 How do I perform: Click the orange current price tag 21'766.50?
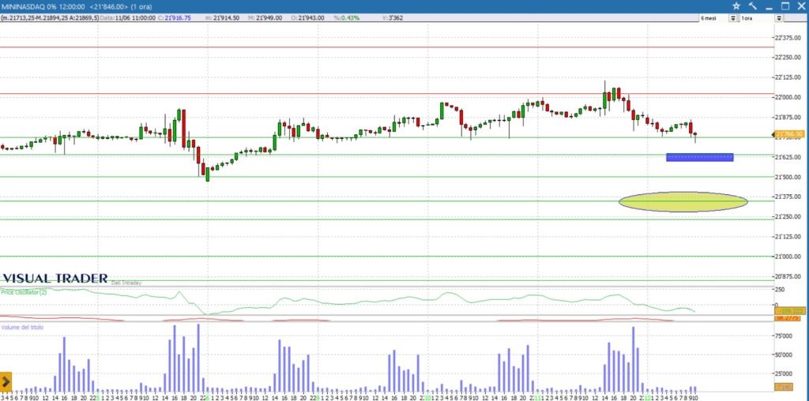tap(789, 134)
